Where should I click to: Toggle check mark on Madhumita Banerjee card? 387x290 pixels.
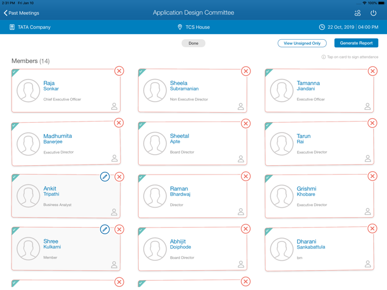pyautogui.click(x=14, y=126)
